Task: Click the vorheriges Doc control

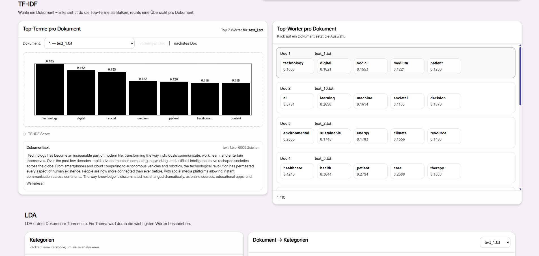Action: 152,43
